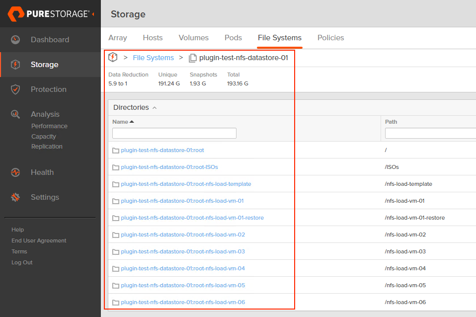Click the Data Reduction 5.9 to 1 value

pyautogui.click(x=118, y=83)
